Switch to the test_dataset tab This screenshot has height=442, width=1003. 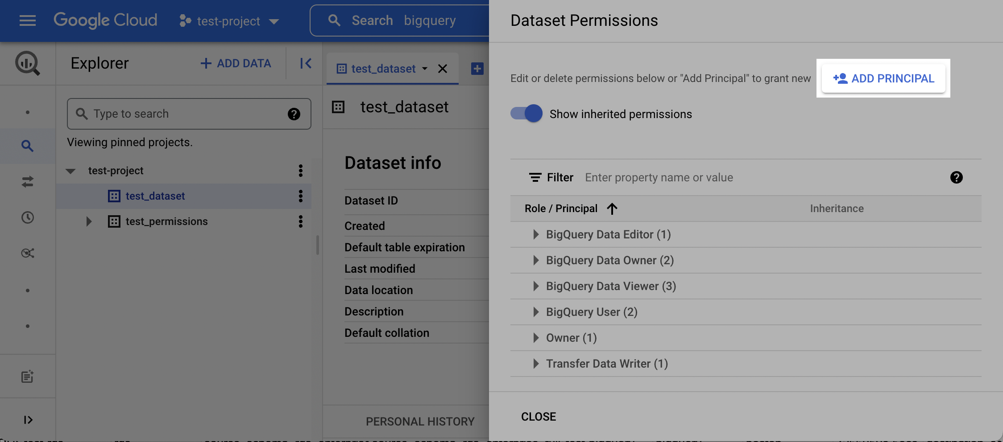click(383, 69)
